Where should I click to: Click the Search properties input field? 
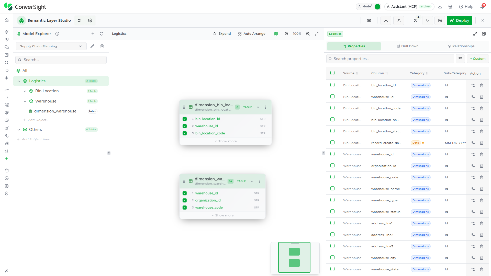[390, 59]
